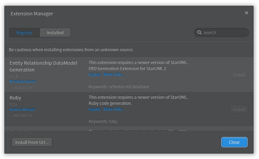Click Install From Url button
The width and height of the screenshot is (259, 159).
pos(32,142)
